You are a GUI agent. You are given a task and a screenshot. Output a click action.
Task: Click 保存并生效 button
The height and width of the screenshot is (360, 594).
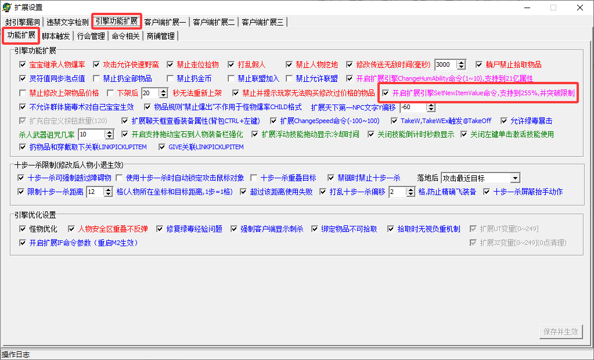[x=561, y=332]
